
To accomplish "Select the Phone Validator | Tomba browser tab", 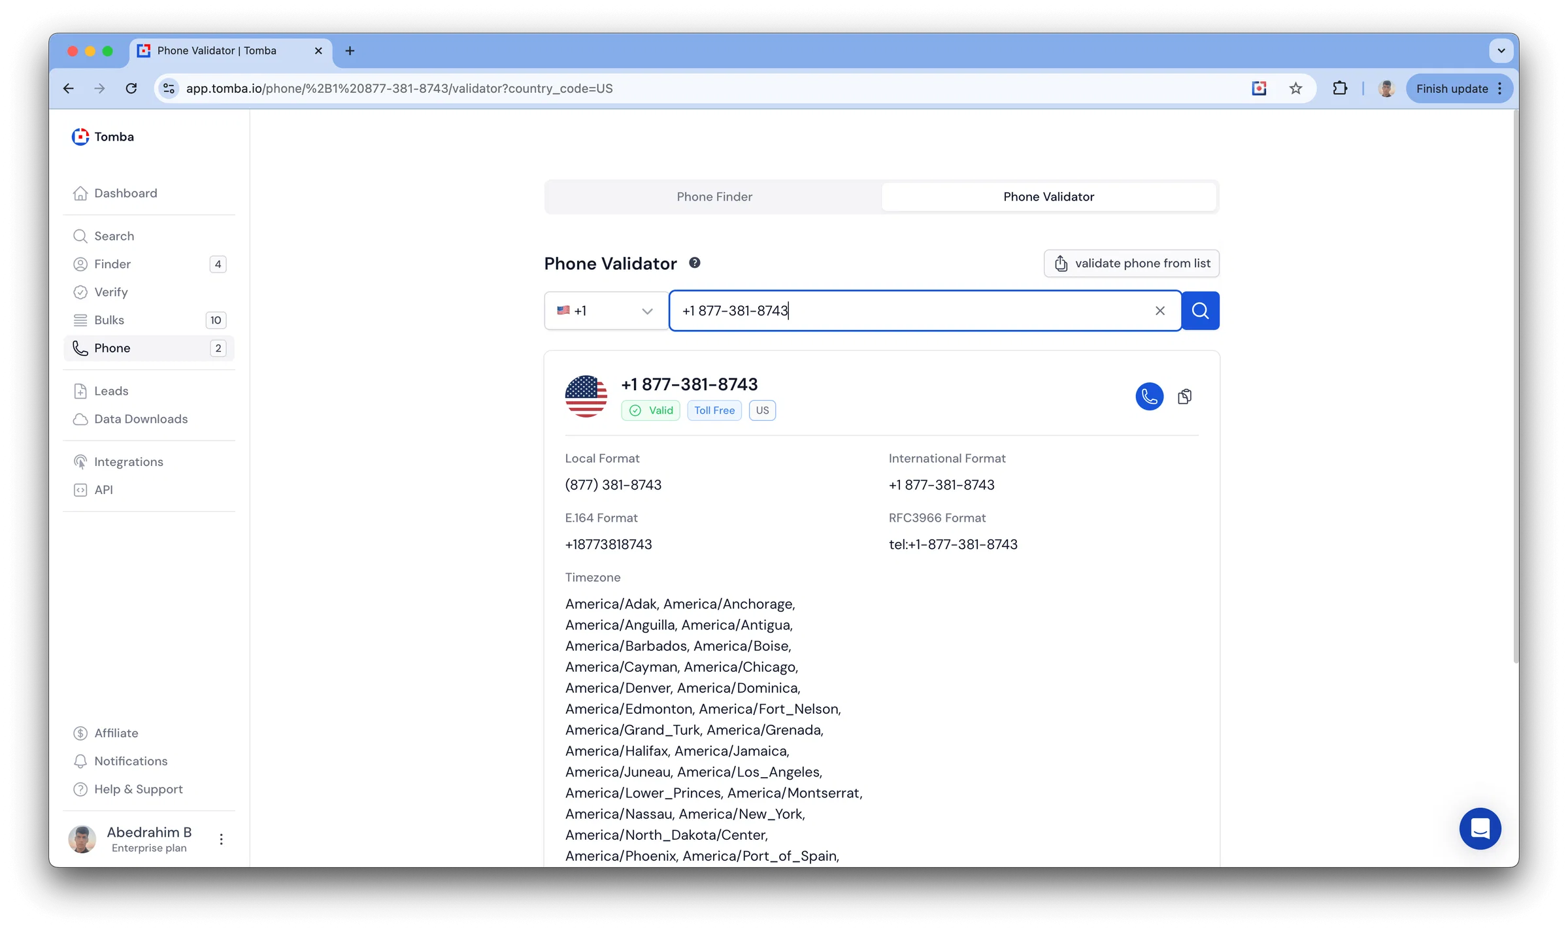I will coord(231,51).
